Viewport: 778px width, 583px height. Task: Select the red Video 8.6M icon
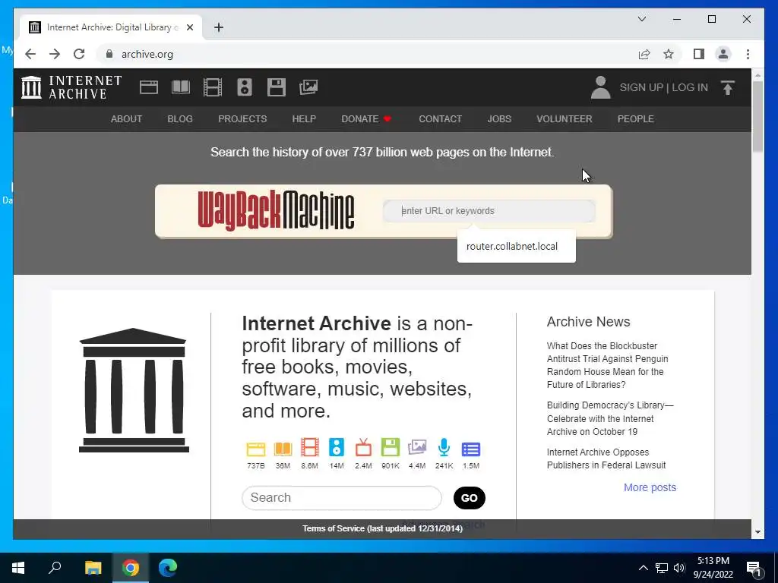[x=310, y=447]
